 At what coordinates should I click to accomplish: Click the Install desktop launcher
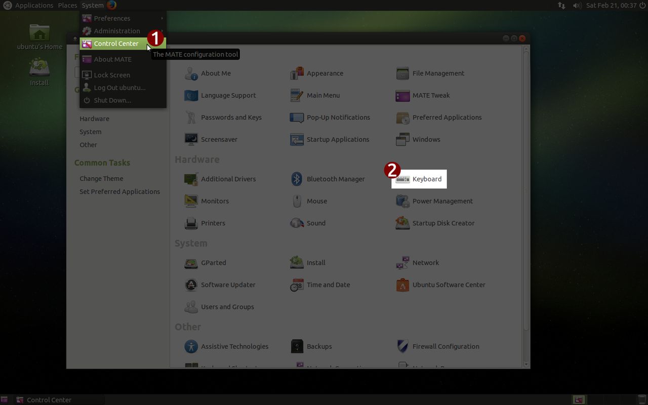[39, 72]
